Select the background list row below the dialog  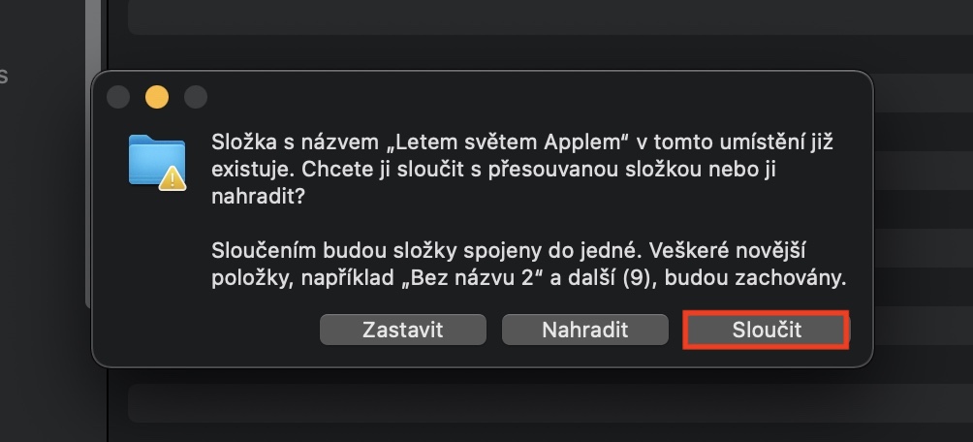[543, 403]
